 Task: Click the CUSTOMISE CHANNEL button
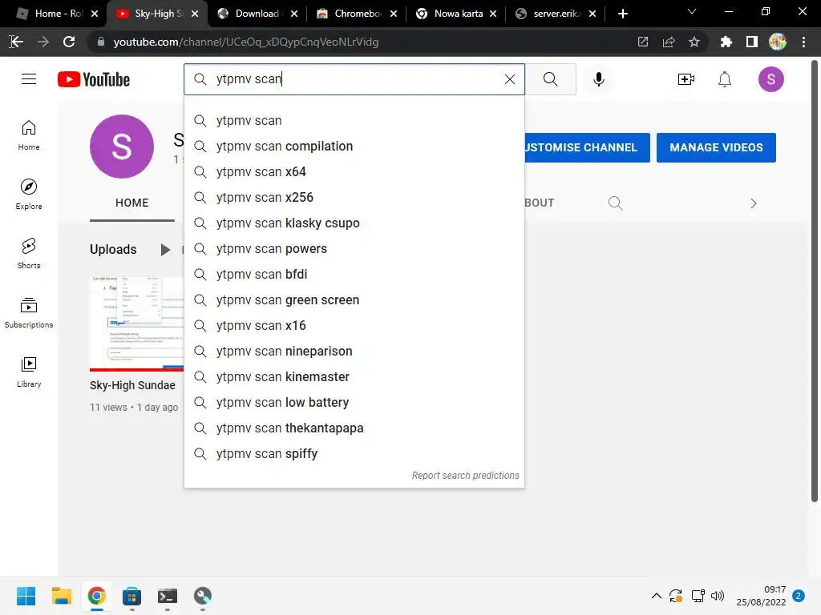coord(587,147)
